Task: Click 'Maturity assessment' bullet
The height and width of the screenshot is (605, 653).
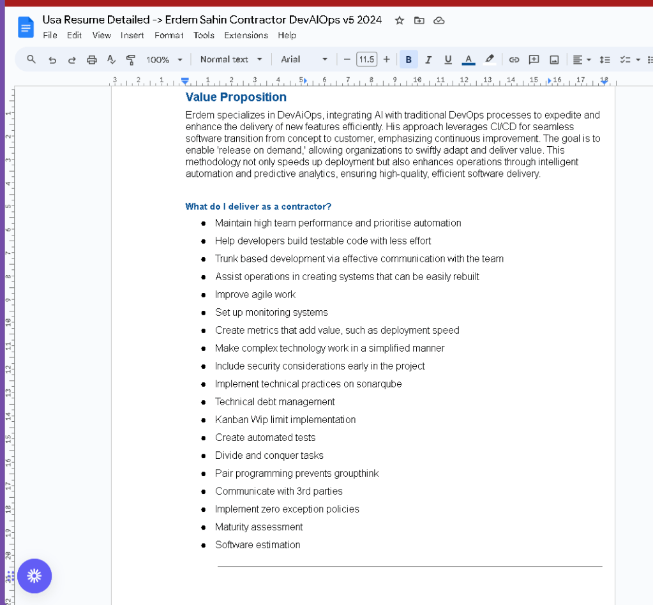Action: tap(259, 527)
